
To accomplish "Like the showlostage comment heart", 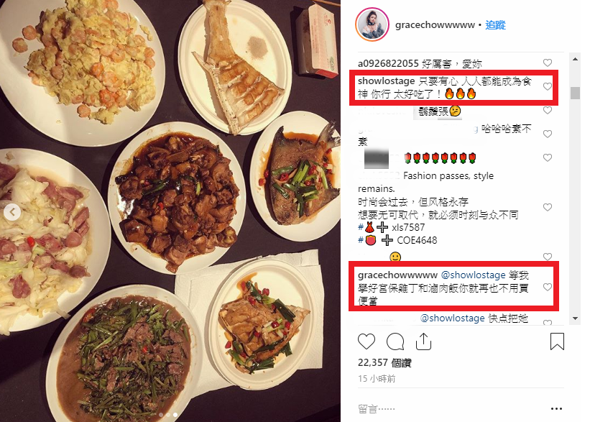I will point(548,86).
